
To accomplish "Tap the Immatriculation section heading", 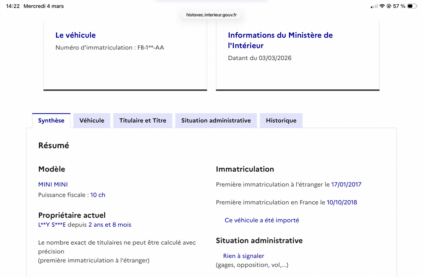I will pos(245,169).
